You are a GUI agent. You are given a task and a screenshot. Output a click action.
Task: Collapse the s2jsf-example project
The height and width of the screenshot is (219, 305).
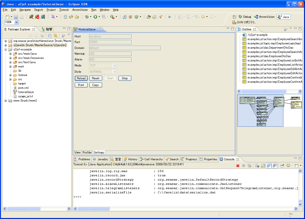(6, 49)
